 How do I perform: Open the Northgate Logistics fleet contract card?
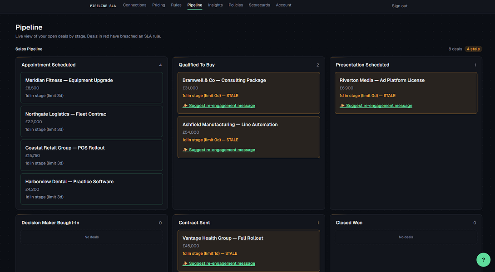(x=92, y=121)
